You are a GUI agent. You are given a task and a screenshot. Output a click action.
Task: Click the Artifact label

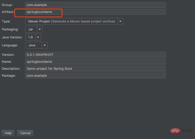tap(8, 12)
